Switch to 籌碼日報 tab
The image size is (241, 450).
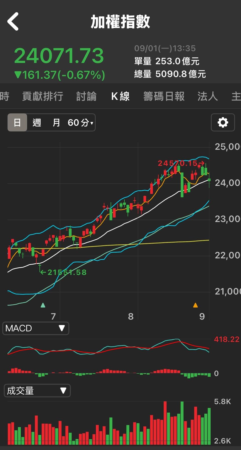coord(164,96)
